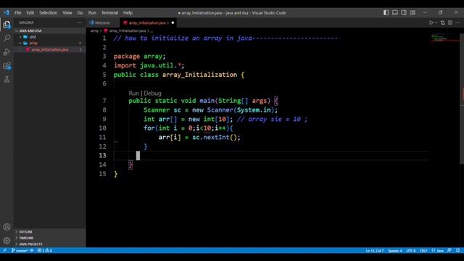Run the Java file with the play icon

[x=431, y=22]
